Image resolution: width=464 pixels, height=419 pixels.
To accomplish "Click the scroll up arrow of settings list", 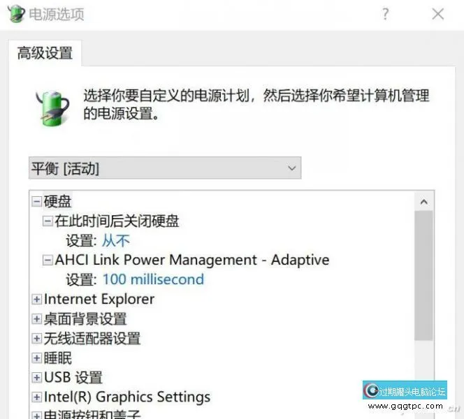I will tap(423, 202).
